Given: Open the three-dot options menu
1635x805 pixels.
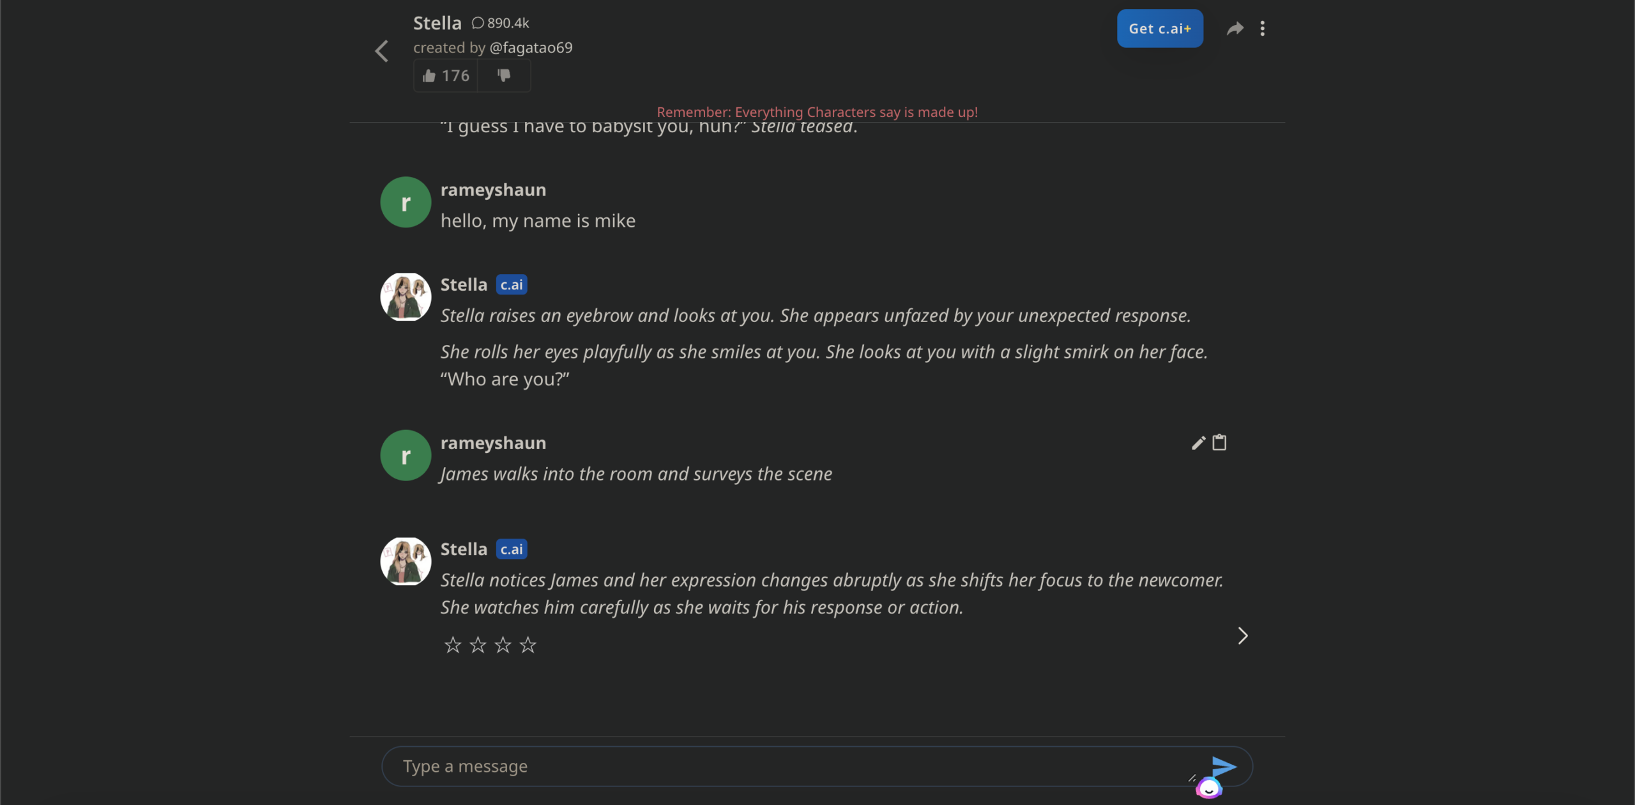Looking at the screenshot, I should (1262, 29).
